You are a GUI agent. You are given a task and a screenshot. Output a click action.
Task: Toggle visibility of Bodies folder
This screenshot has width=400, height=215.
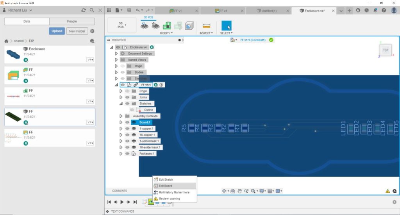tap(123, 72)
